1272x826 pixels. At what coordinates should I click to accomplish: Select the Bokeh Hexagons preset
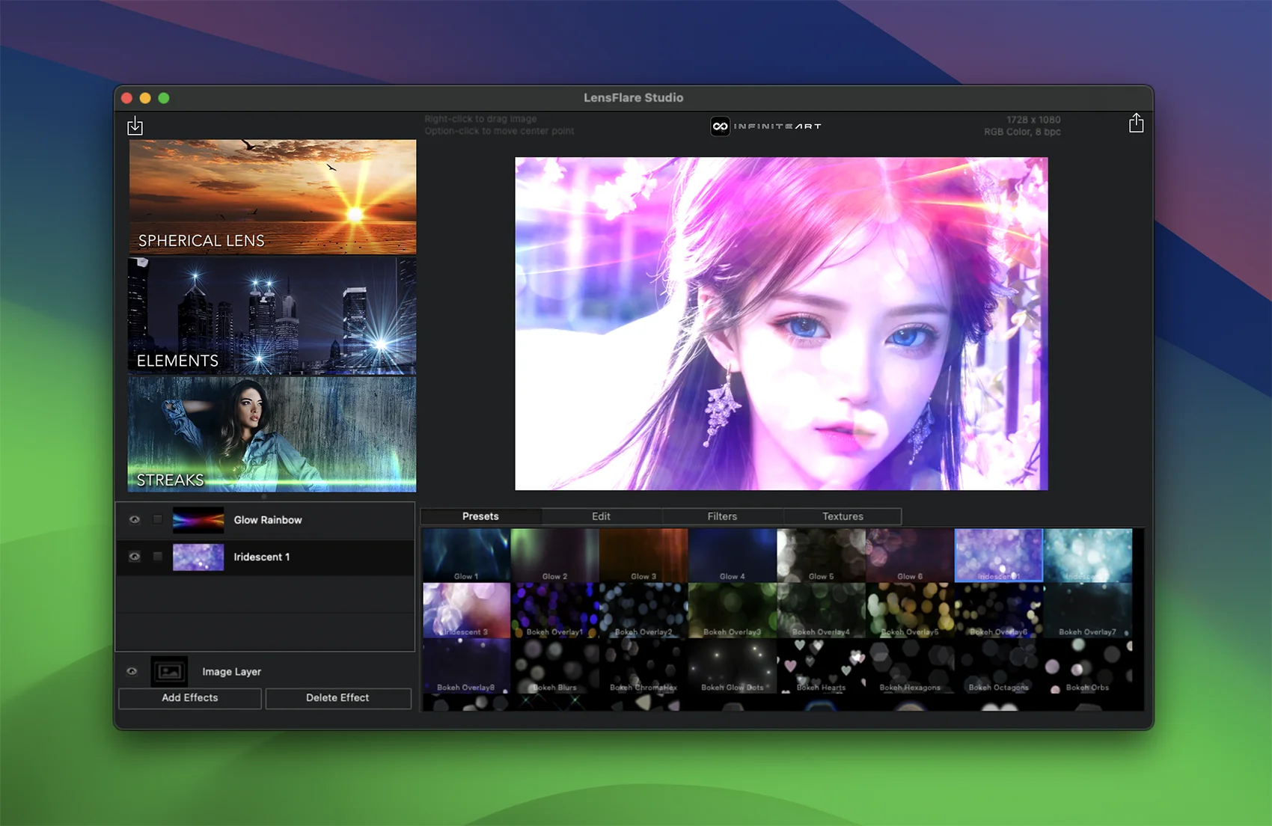coord(910,666)
